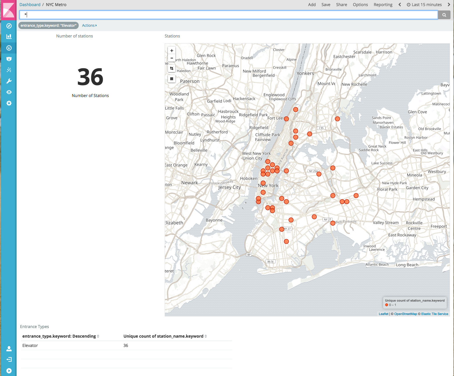Screen dimensions: 454x376
Task: Select the draw rectangle map tool
Action: click(172, 79)
